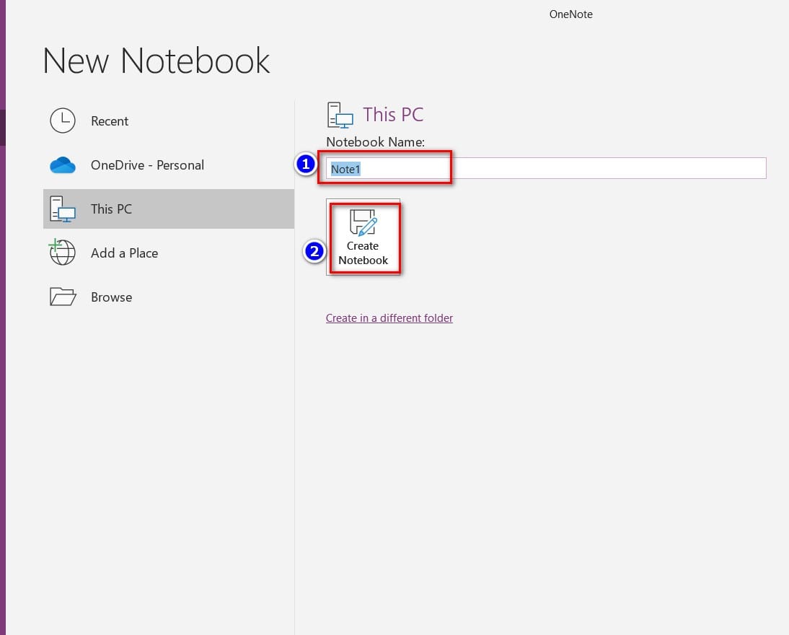Click the blue number 1 badge
789x635 pixels.
click(x=306, y=165)
